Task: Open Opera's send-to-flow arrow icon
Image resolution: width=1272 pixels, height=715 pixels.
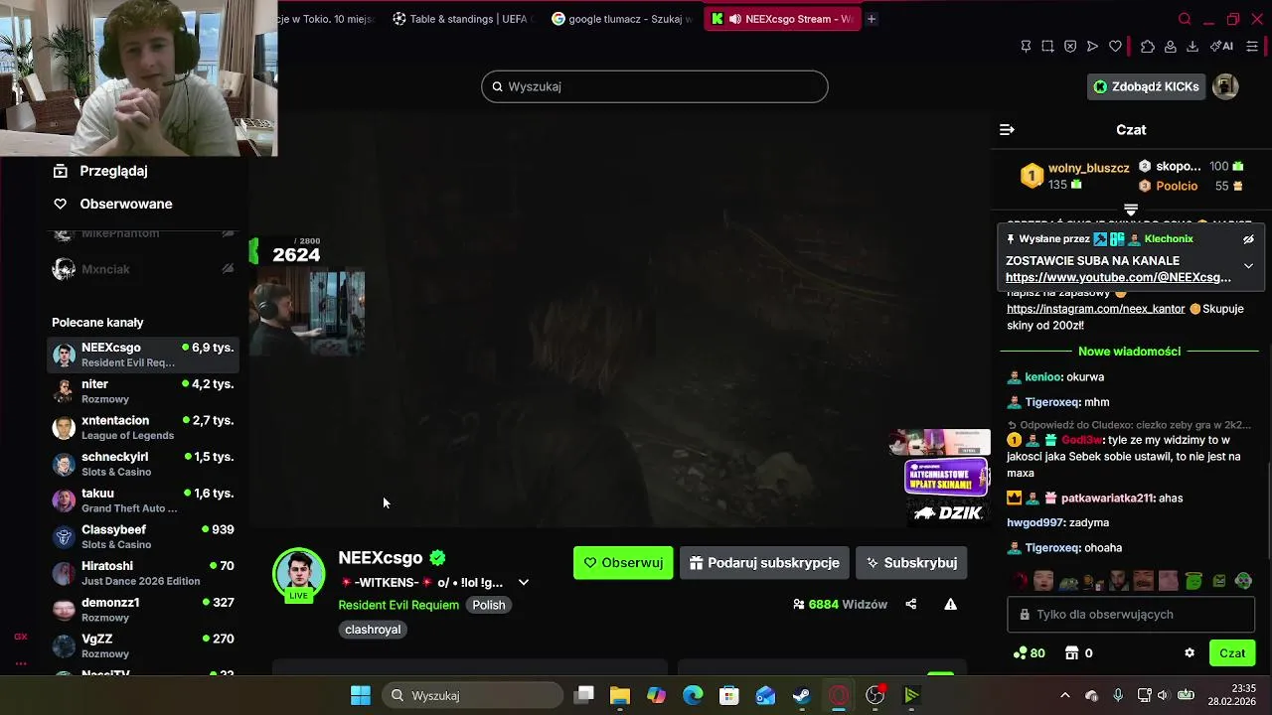Action: [1092, 47]
